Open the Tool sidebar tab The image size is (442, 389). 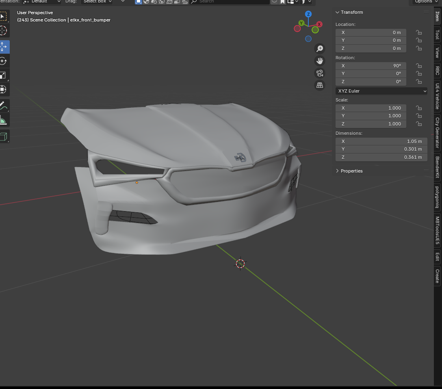click(x=438, y=34)
